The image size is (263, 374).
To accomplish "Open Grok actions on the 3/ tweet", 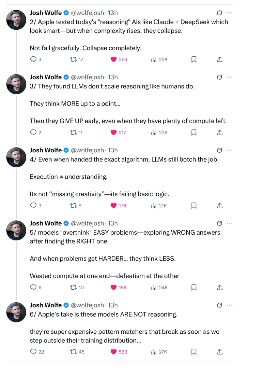I will (x=220, y=77).
